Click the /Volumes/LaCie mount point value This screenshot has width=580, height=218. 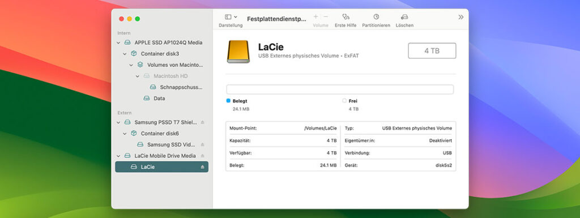click(321, 128)
